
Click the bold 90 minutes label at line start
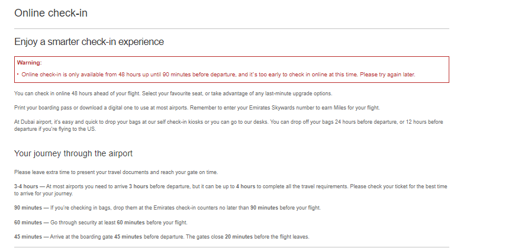[x=28, y=208]
